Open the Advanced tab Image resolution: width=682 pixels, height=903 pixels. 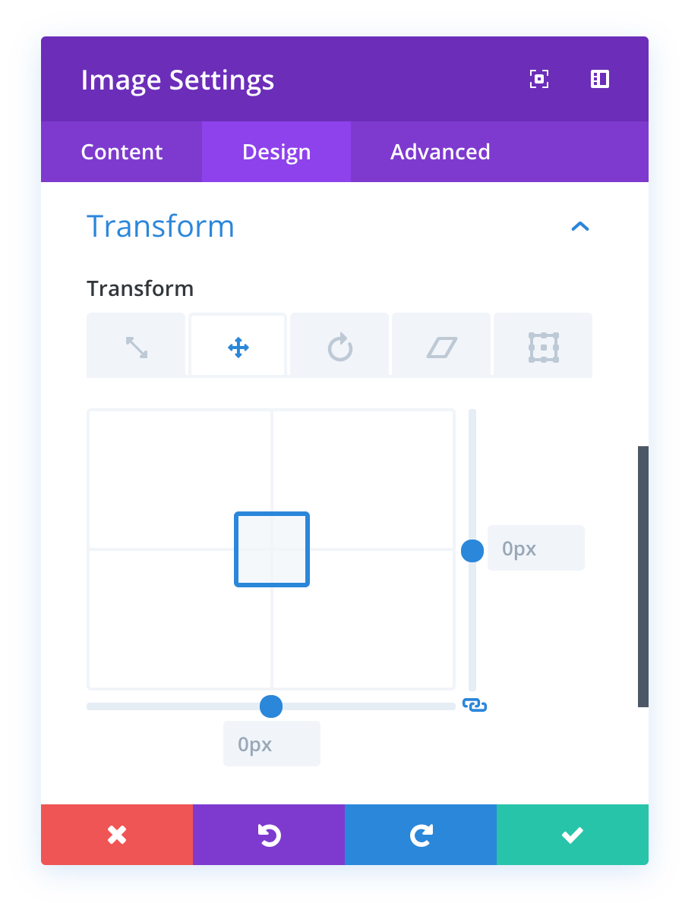pos(440,152)
